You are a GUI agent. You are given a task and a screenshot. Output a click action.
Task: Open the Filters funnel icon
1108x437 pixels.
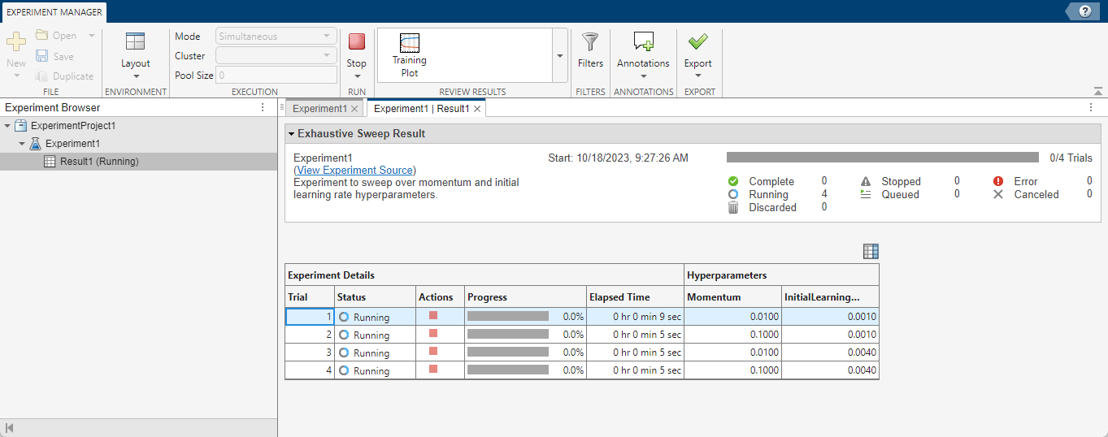coord(590,42)
